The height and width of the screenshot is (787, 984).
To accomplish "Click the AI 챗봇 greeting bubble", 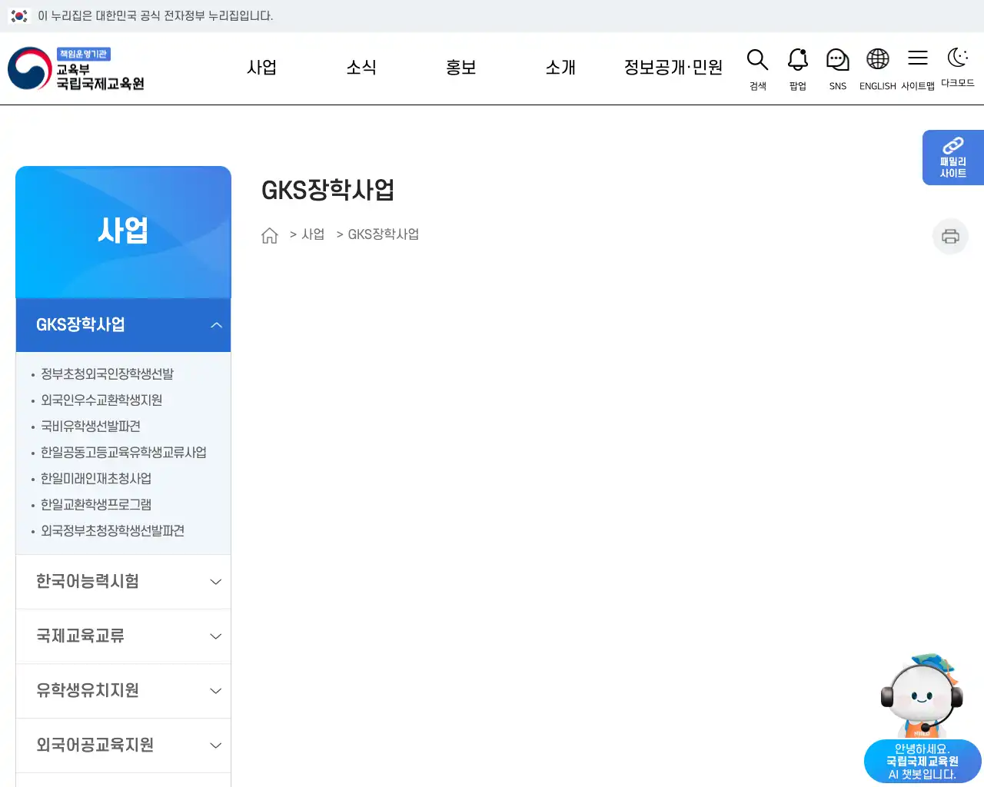I will pyautogui.click(x=922, y=762).
